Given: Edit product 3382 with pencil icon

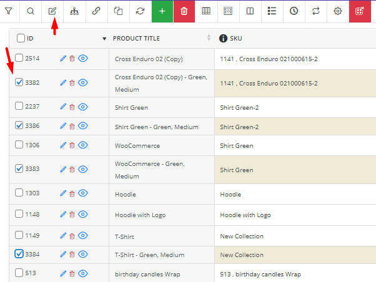Looking at the screenshot, I should 63,83.
